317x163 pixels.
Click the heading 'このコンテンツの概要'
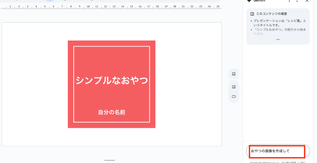pyautogui.click(x=272, y=14)
